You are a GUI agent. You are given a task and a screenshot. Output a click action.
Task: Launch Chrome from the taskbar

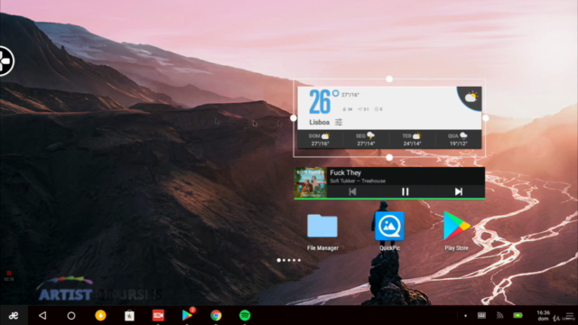click(x=216, y=315)
